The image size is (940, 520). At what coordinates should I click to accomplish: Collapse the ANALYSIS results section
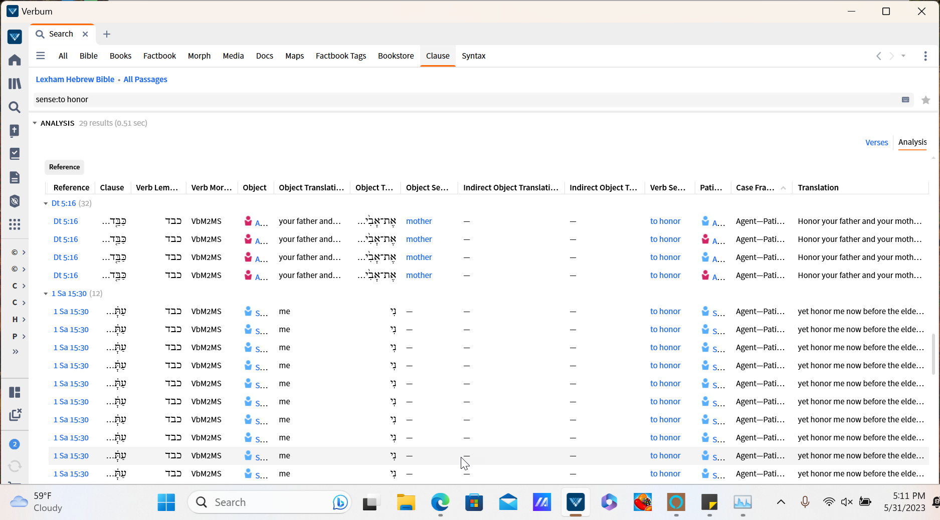[x=35, y=123]
